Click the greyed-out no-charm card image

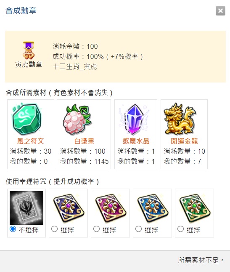tap(26, 208)
